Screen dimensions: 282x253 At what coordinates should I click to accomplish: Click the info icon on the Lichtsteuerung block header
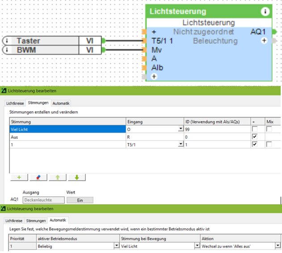point(265,12)
